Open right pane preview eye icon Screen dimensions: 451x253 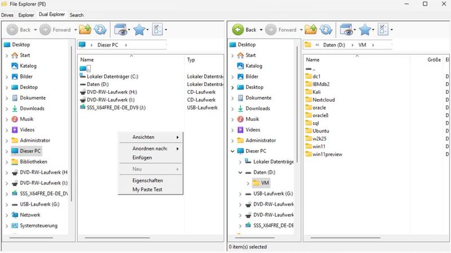coord(347,30)
